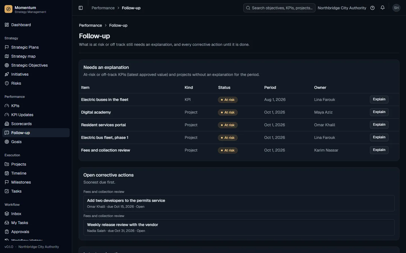Explain the Digital academy project

pyautogui.click(x=379, y=112)
